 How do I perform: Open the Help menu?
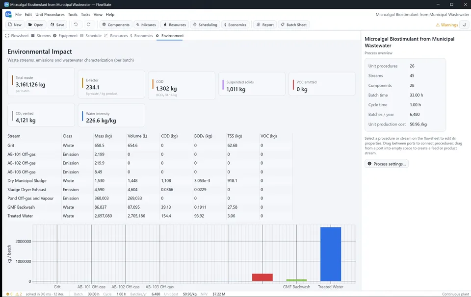point(110,14)
